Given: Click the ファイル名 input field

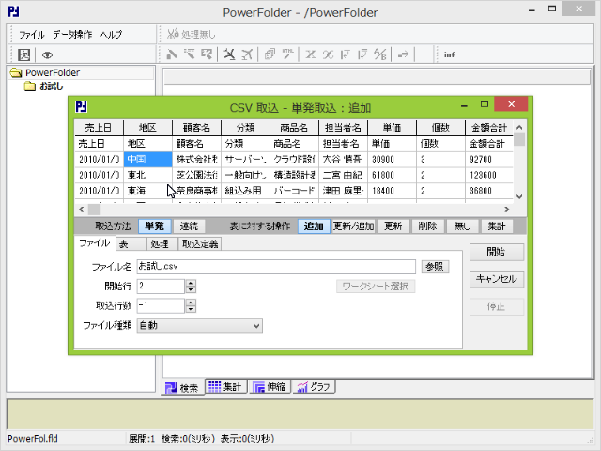Looking at the screenshot, I should [x=276, y=267].
